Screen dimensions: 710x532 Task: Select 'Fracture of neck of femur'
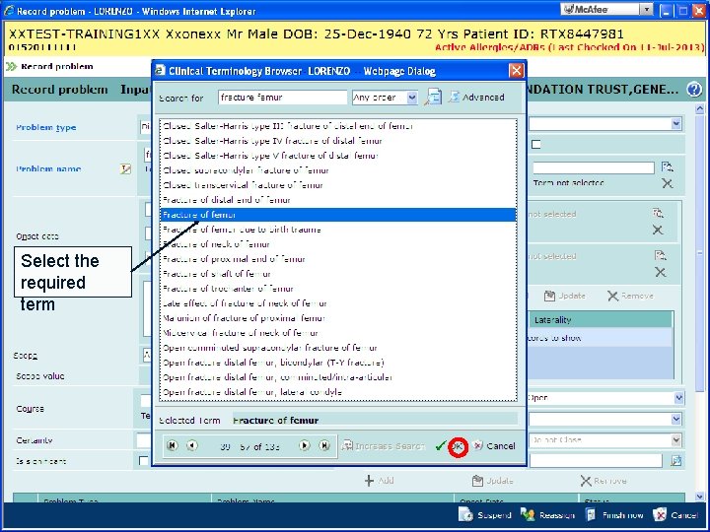pyautogui.click(x=338, y=244)
